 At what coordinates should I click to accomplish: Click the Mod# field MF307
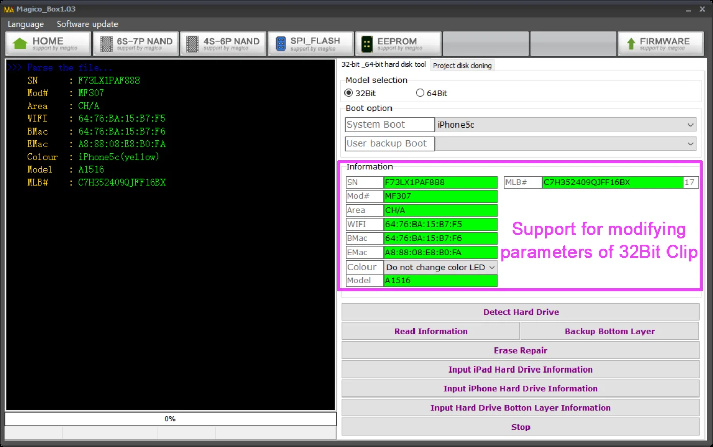click(x=441, y=196)
